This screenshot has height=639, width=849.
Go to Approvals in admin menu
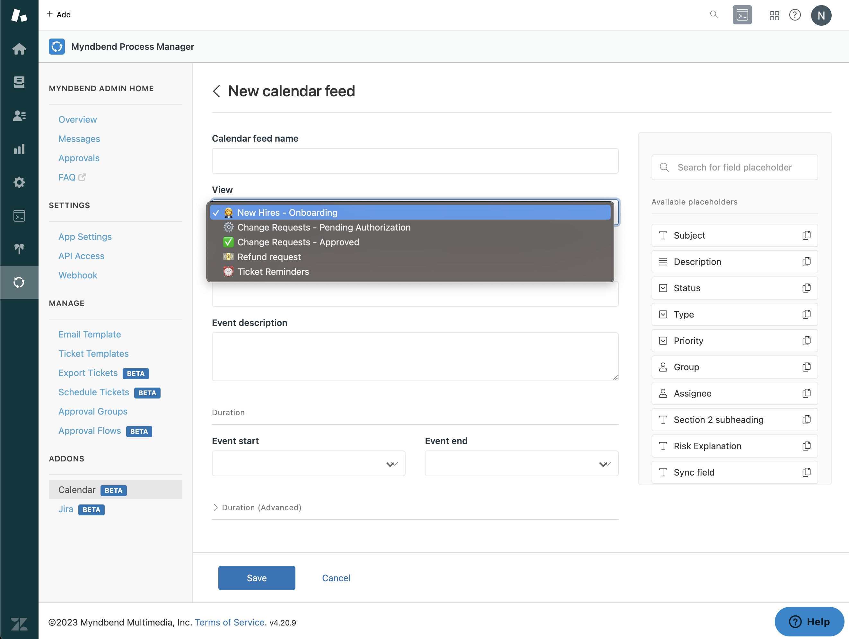79,158
